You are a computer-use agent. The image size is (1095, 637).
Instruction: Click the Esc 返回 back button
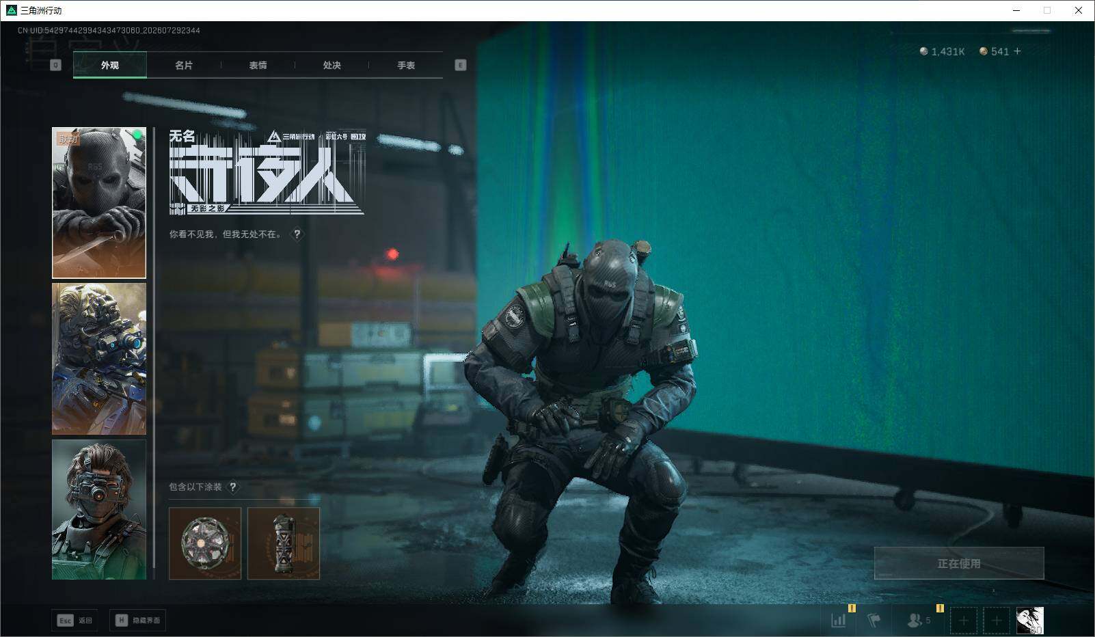75,620
